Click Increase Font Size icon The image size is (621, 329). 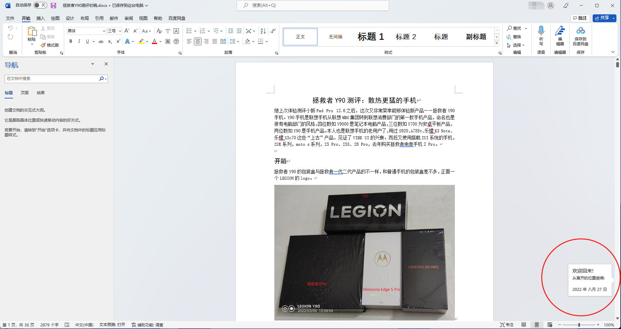(127, 31)
